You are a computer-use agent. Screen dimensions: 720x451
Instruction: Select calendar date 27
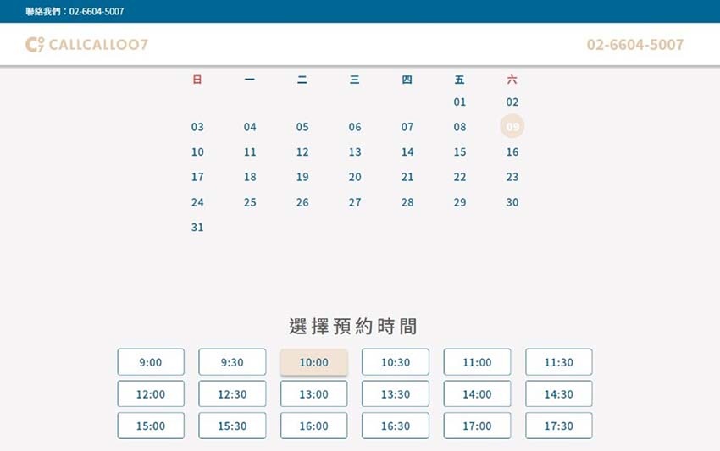pyautogui.click(x=355, y=202)
